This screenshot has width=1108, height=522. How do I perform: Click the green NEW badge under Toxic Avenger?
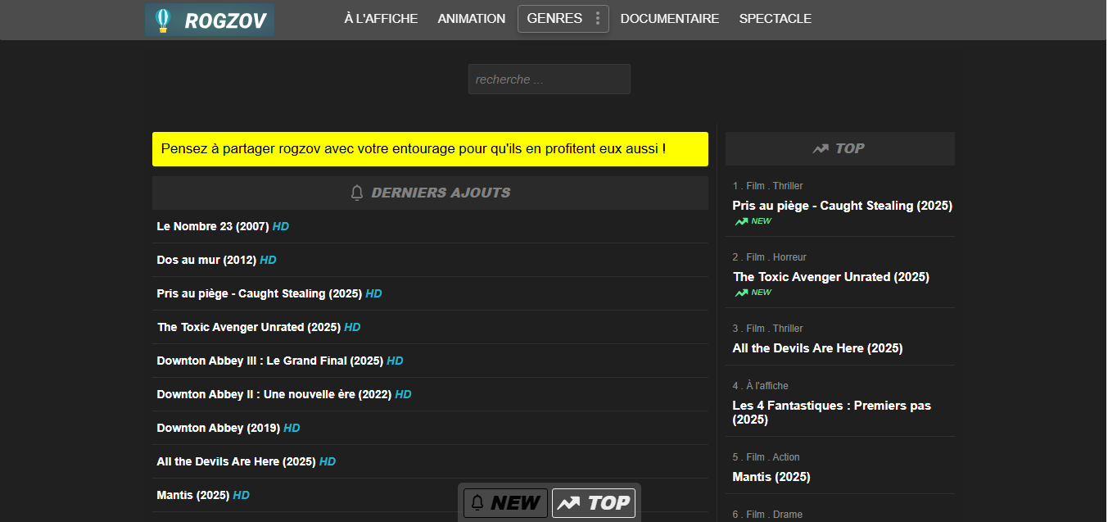coord(753,293)
